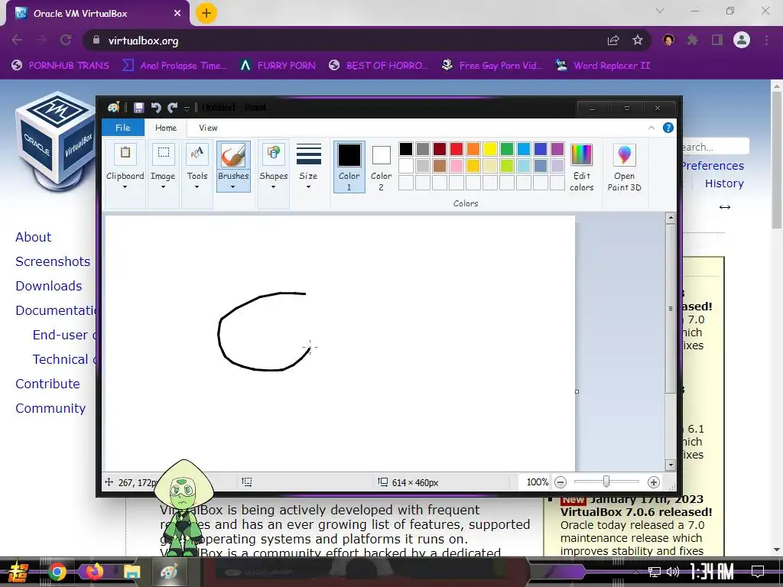The image size is (783, 587).
Task: Open the Downloads link
Action: (x=48, y=286)
